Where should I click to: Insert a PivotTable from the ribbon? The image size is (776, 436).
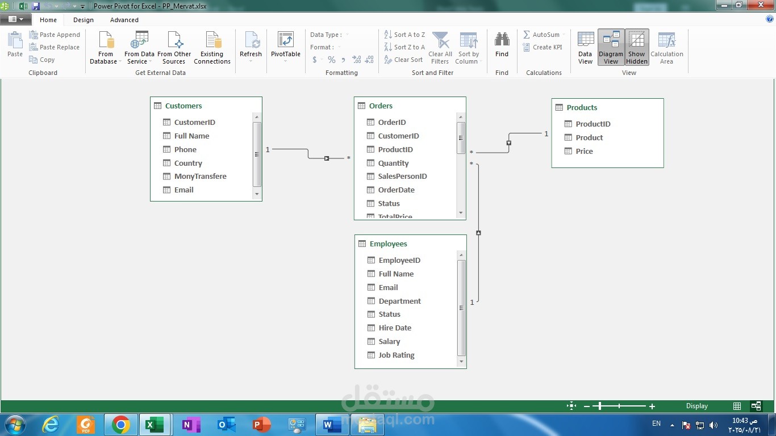tap(285, 44)
